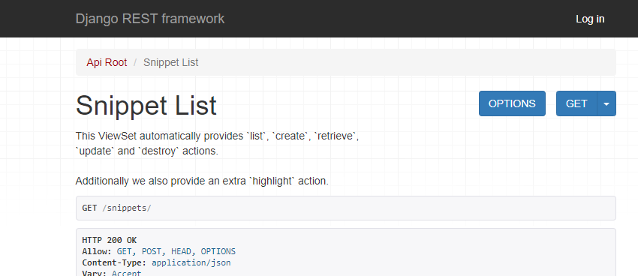
Task: Send the GET request button
Action: (576, 103)
